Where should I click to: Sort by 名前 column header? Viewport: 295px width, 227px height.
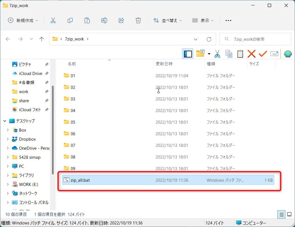coord(72,64)
